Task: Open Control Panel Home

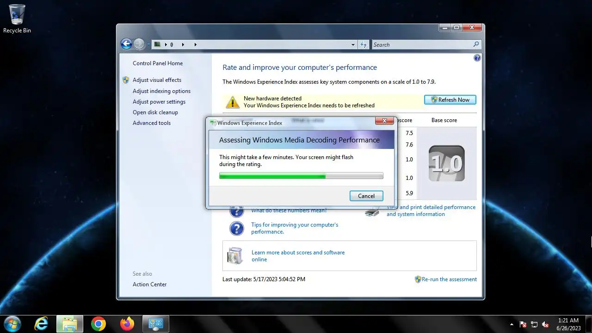Action: click(x=158, y=63)
